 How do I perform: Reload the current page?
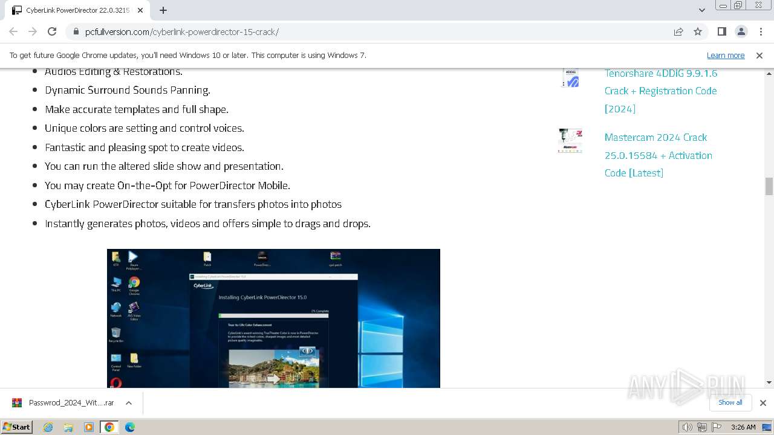pyautogui.click(x=52, y=31)
